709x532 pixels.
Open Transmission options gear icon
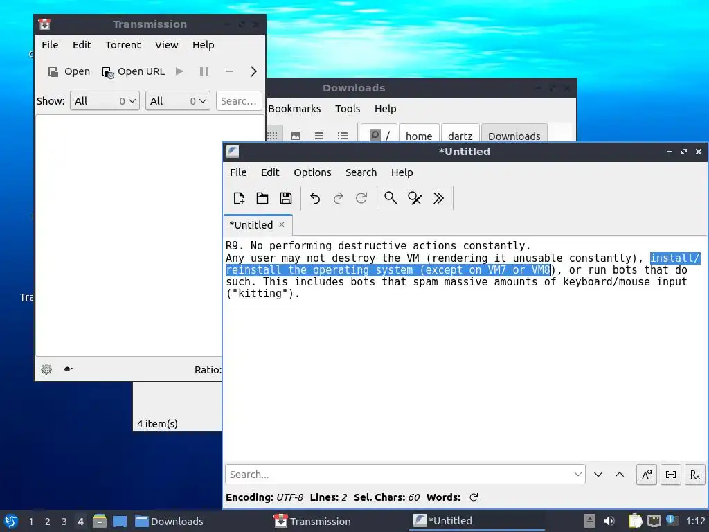tap(46, 369)
